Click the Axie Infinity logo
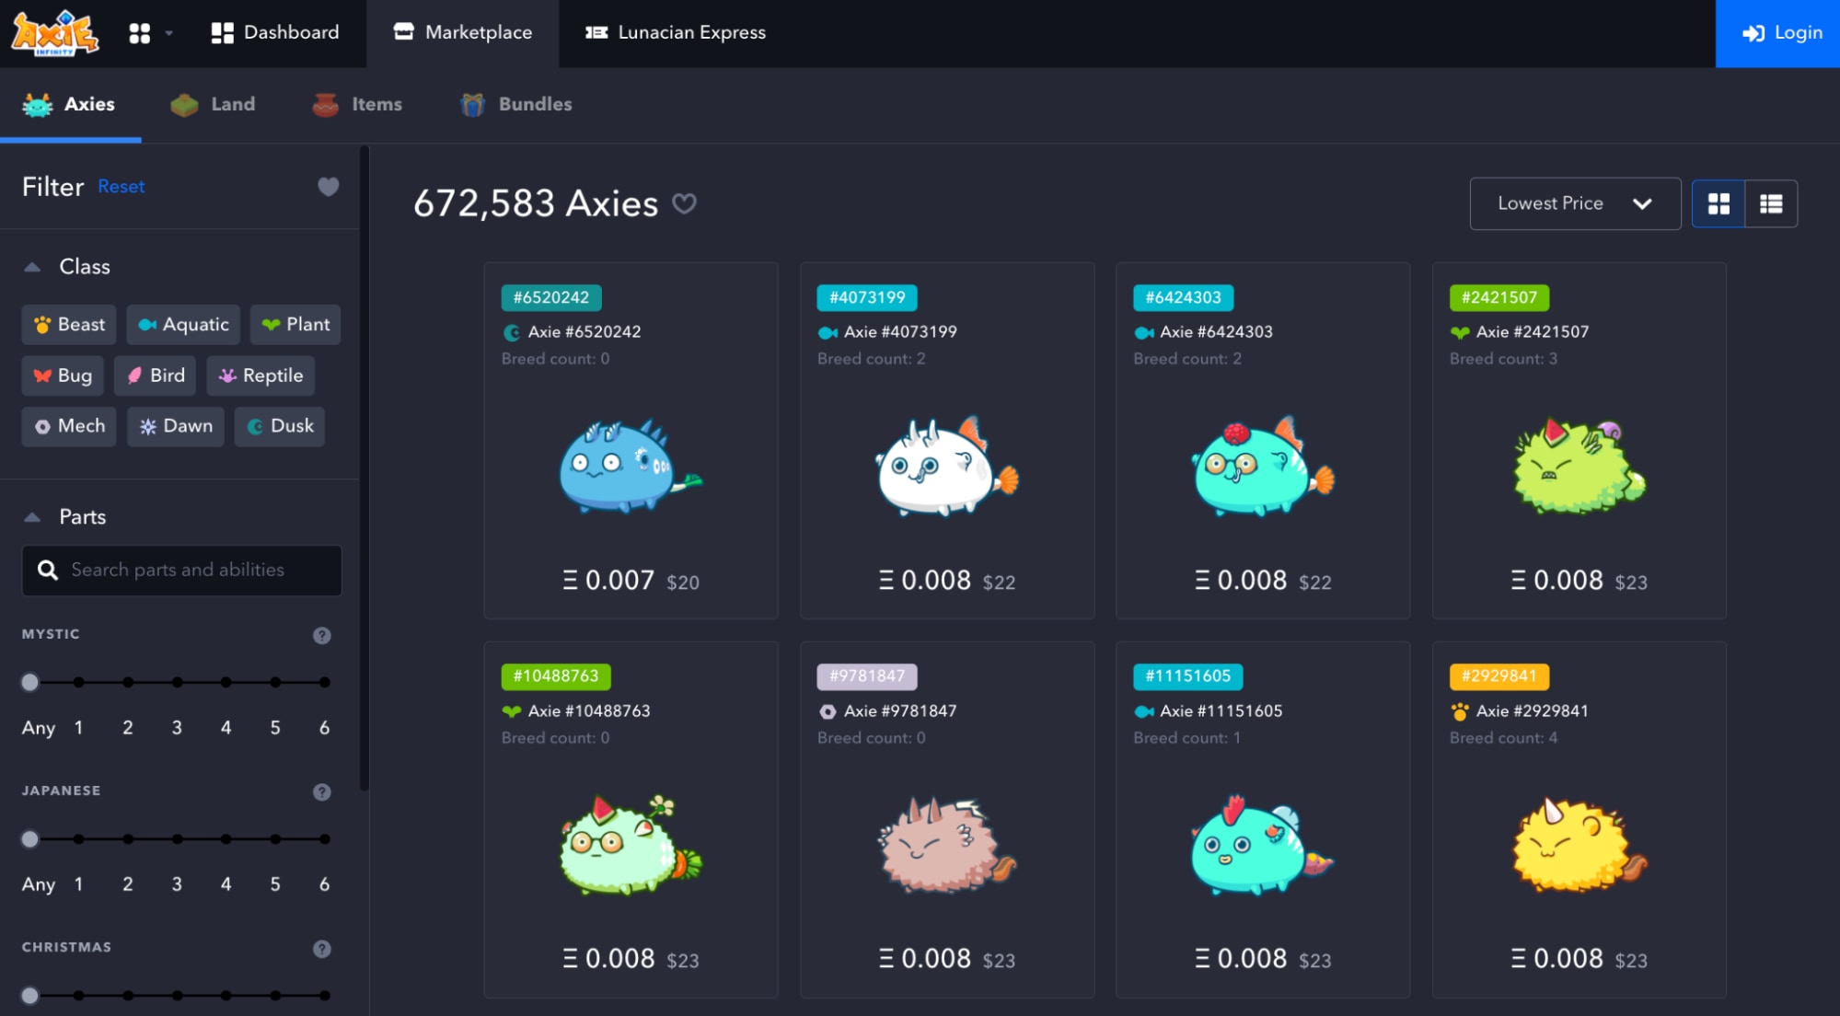Screen dimensions: 1840x1016 (x=55, y=33)
